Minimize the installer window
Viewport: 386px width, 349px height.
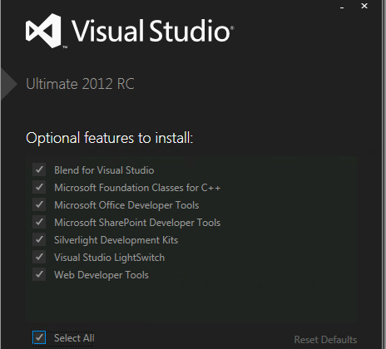342,7
